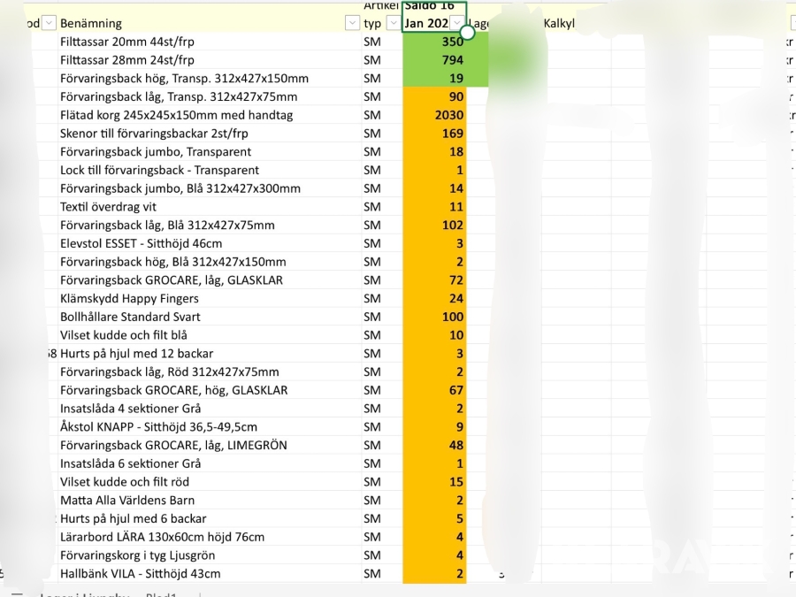Image resolution: width=796 pixels, height=597 pixels.
Task: Select the green cell with value 794
Action: point(434,60)
